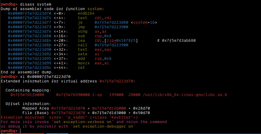Select the commented address 0x7f5e7d3ab680

tap(179, 40)
